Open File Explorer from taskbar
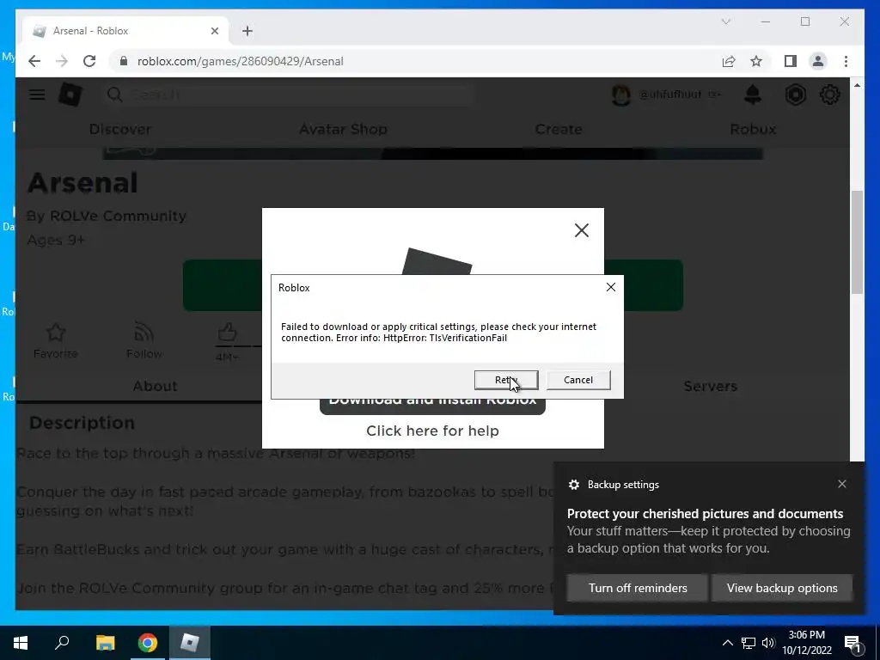 (105, 643)
